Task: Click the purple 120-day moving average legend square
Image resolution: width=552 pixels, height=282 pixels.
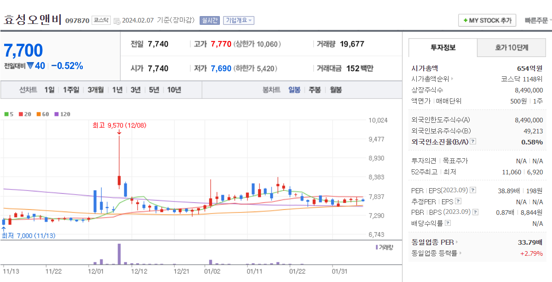Action: click(x=57, y=114)
